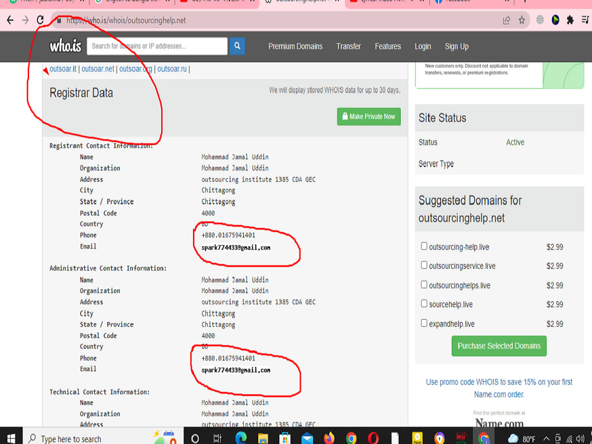Viewport: 592px width, 444px height.
Task: Open the Premium Domains menu item
Action: tap(295, 46)
